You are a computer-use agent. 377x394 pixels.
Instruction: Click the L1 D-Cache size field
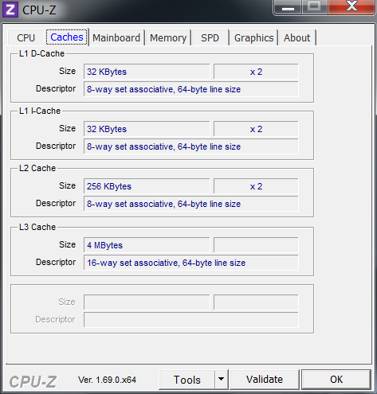click(147, 72)
